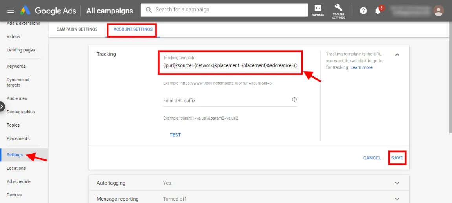Open the Reports icon
The image size is (452, 203).
(x=318, y=10)
